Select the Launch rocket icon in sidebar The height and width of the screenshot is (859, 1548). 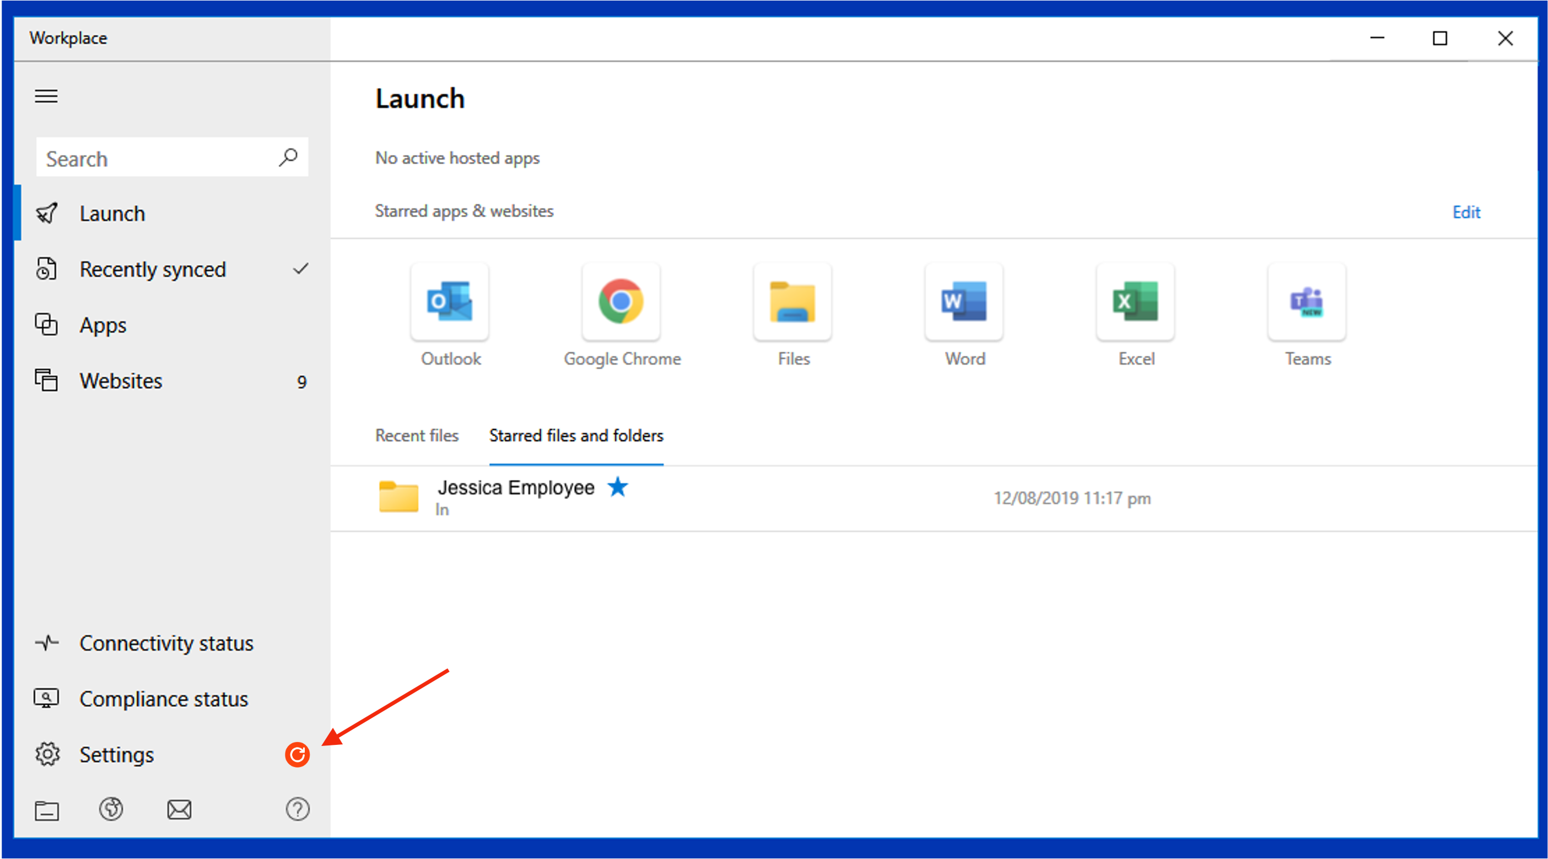[47, 213]
